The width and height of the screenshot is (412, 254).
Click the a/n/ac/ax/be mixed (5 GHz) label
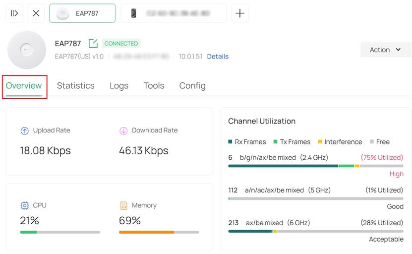[288, 190]
